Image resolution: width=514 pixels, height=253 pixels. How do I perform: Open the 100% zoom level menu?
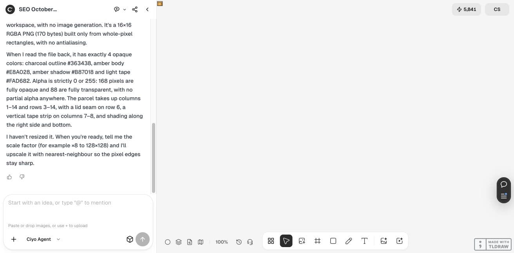[x=222, y=242]
